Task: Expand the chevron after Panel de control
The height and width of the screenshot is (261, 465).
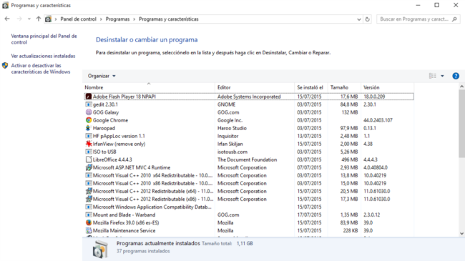Action: (101, 19)
